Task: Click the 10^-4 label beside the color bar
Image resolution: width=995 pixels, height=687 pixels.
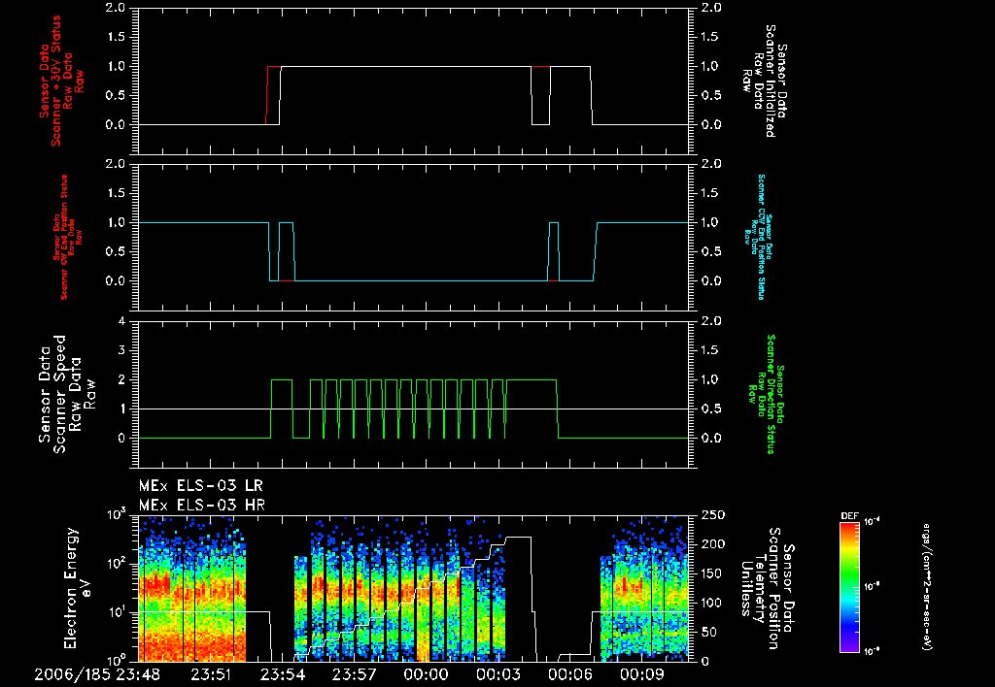Action: click(873, 522)
